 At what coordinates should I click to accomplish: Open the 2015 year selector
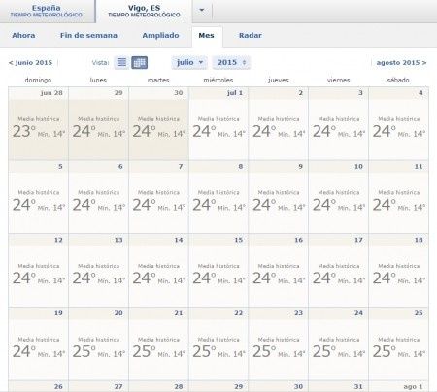pos(231,62)
